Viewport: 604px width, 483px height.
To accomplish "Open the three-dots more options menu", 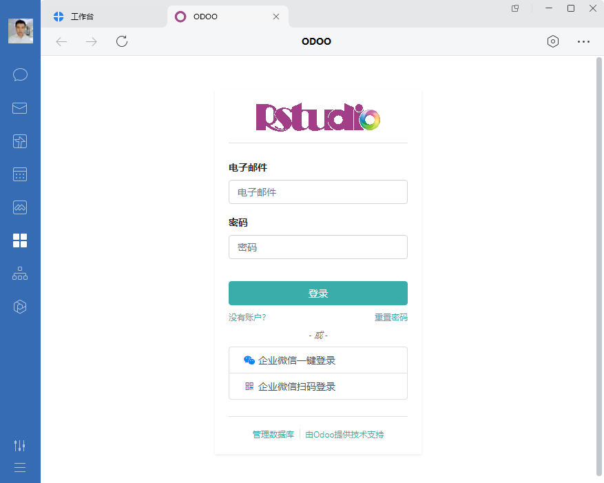I will 583,41.
